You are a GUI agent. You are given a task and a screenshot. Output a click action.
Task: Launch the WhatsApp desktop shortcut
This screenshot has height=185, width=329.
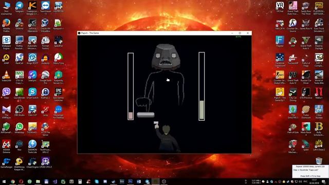(20, 128)
